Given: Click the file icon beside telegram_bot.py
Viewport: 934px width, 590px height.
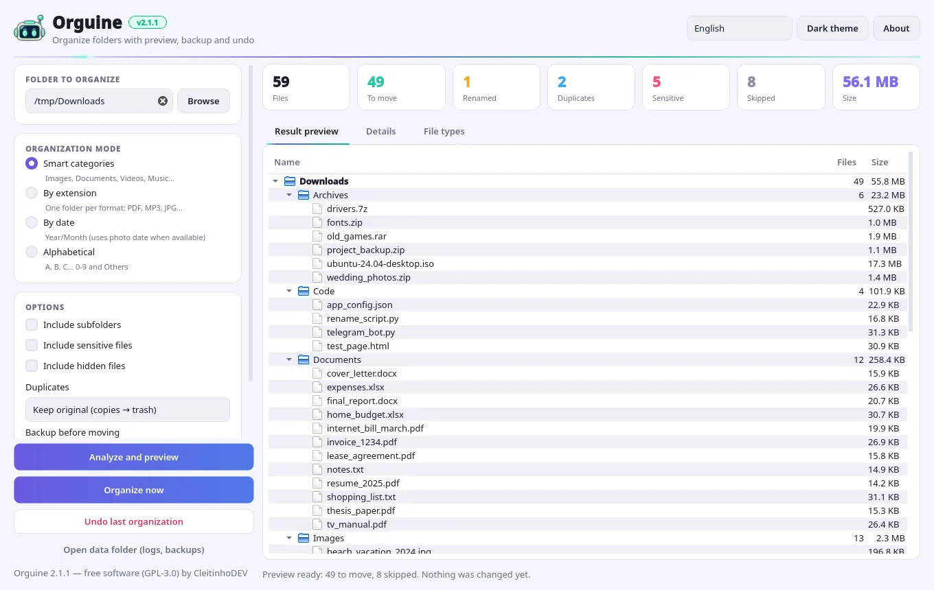Looking at the screenshot, I should coord(317,332).
